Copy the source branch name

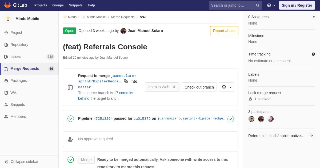click(x=126, y=81)
